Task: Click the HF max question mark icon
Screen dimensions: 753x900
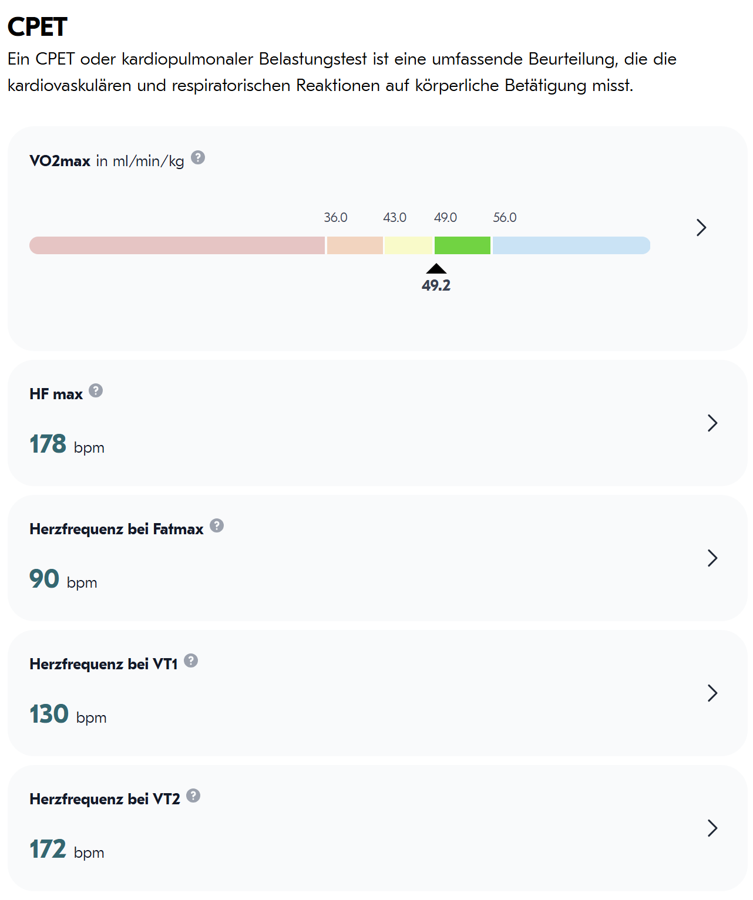Action: click(96, 390)
